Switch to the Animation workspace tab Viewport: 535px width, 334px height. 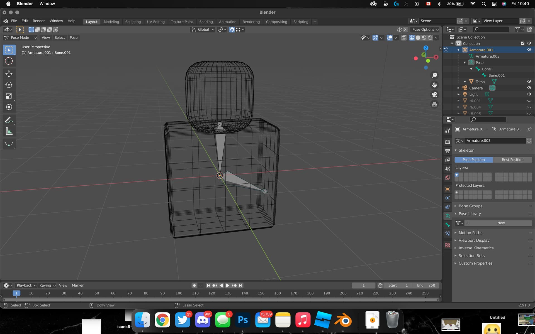(227, 22)
